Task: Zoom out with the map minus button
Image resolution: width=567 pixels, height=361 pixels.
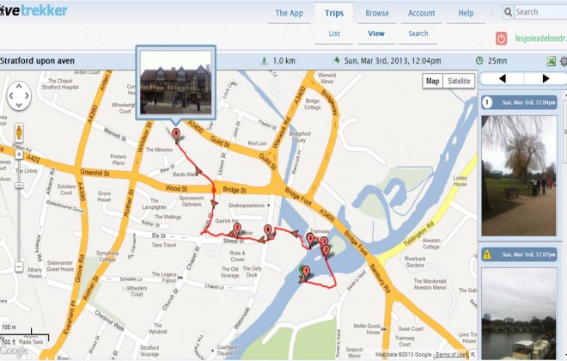Action: tap(19, 267)
